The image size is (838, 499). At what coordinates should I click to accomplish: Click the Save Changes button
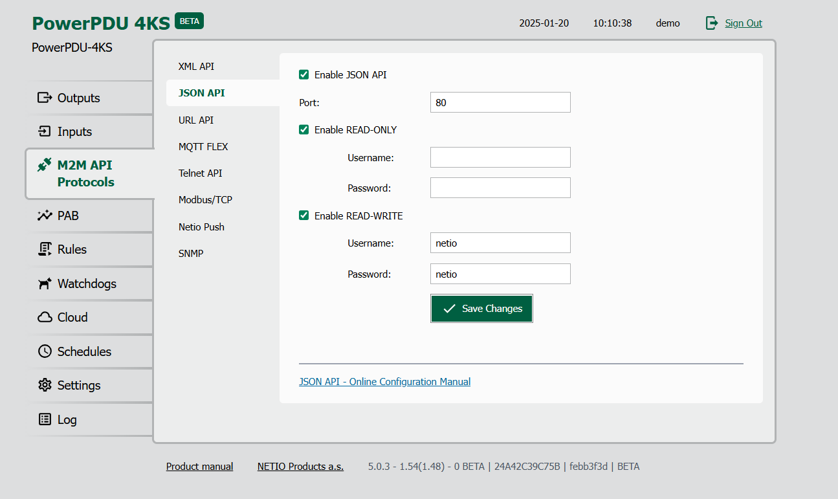pyautogui.click(x=481, y=309)
